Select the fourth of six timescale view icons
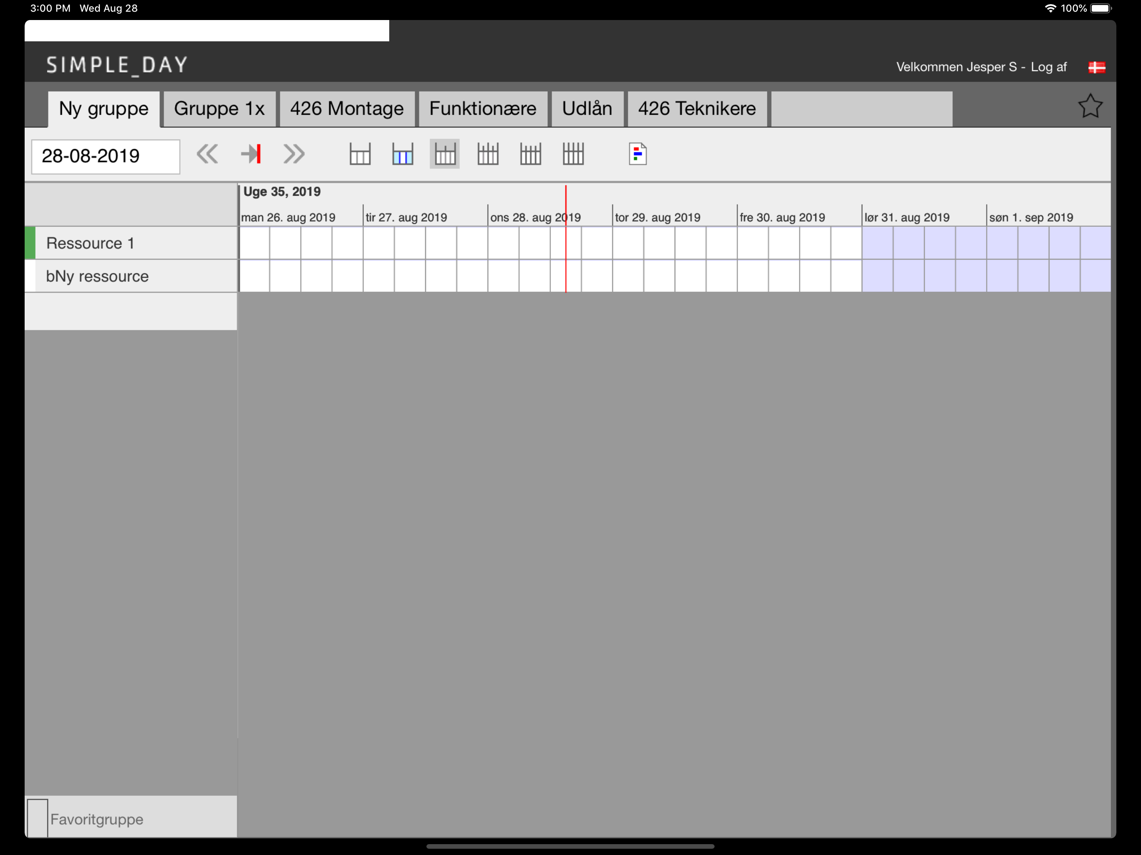This screenshot has height=855, width=1141. (x=488, y=154)
